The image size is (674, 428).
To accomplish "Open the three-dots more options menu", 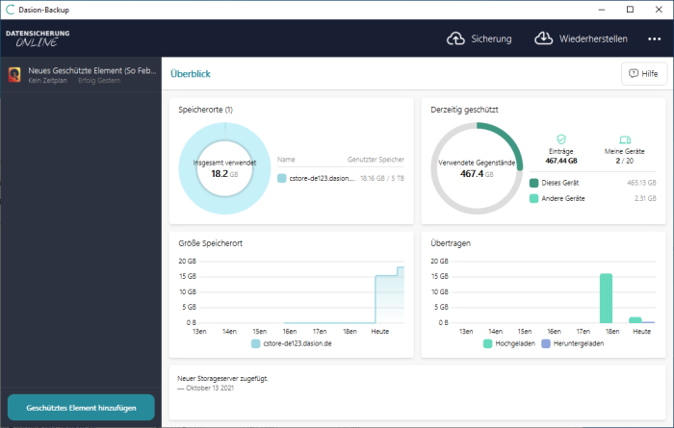I will 655,39.
